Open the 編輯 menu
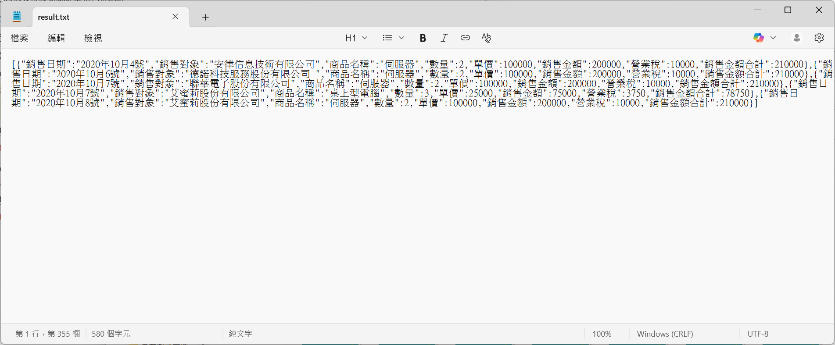The height and width of the screenshot is (345, 835). 56,38
